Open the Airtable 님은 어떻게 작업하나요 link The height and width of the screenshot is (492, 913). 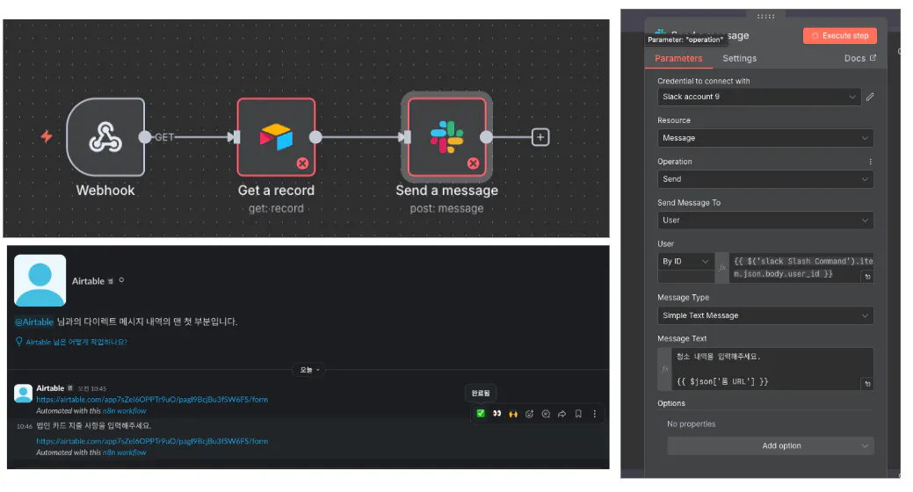coord(76,342)
